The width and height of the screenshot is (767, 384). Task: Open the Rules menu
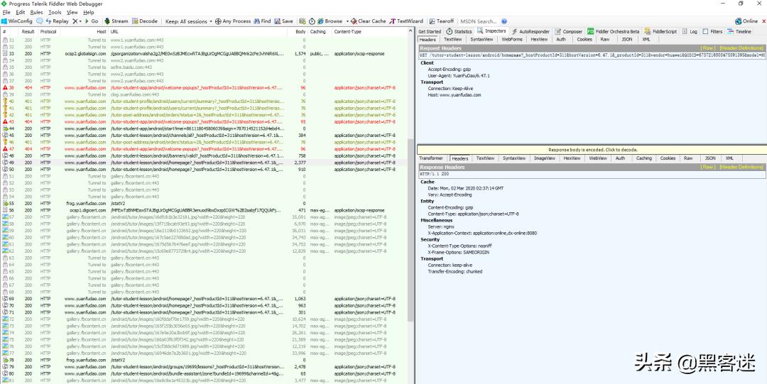tap(36, 12)
